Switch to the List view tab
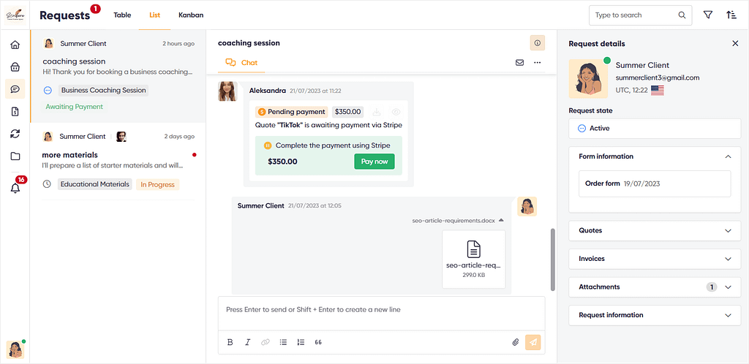Screen dimensions: 749x364 155,15
